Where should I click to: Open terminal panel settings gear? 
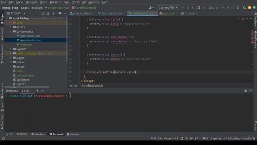coord(245,91)
